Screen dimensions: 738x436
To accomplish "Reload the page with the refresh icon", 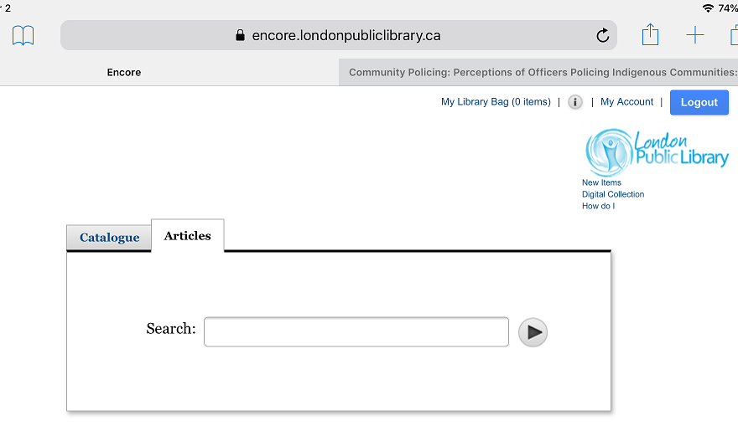I will (602, 35).
